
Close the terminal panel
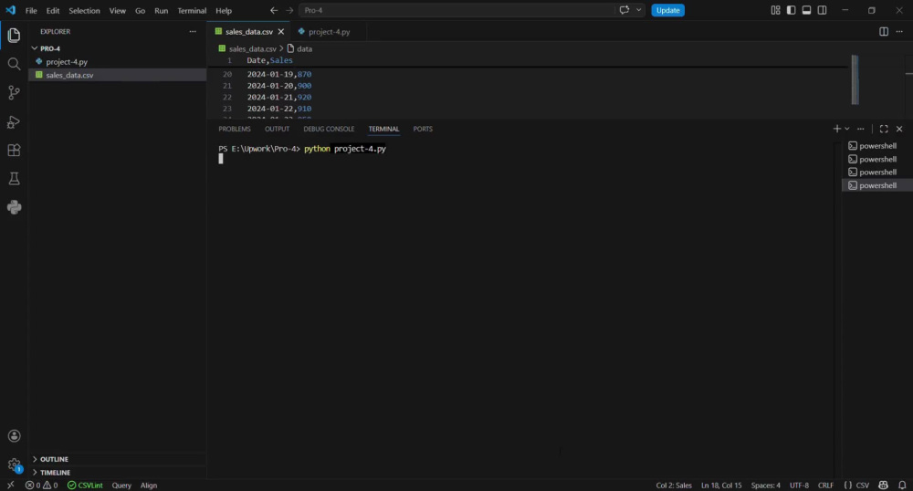coord(899,129)
